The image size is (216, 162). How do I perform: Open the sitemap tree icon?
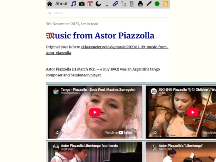[124, 4]
